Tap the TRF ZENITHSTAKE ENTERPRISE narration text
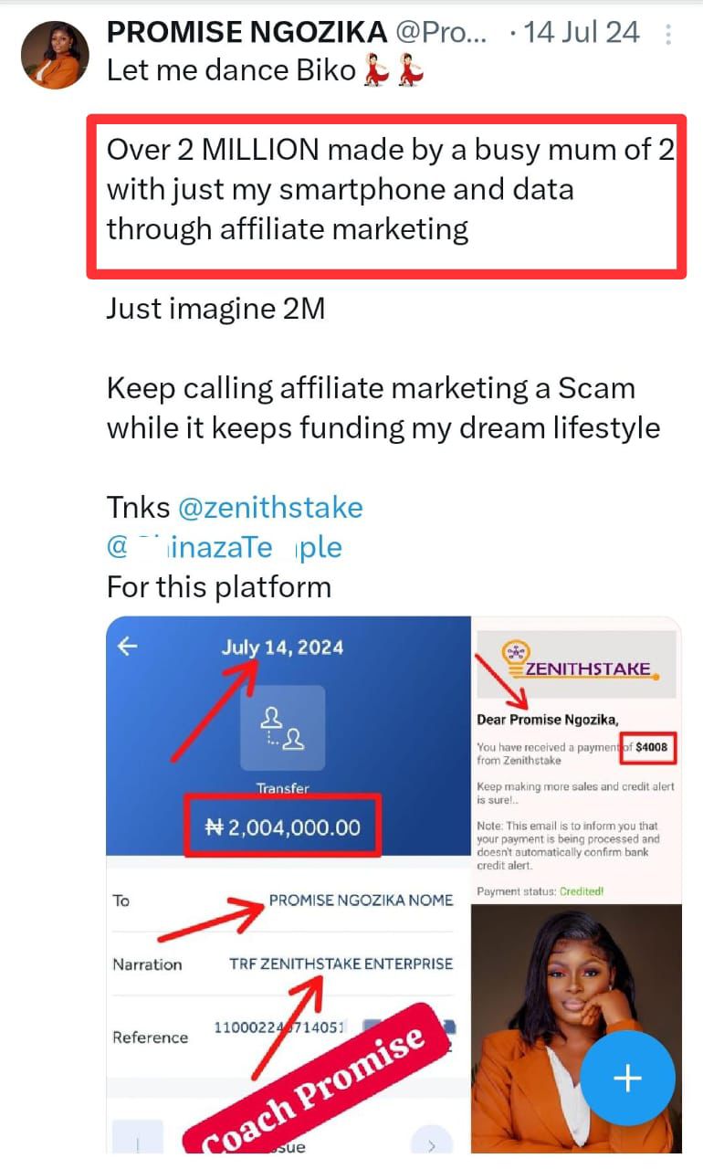This screenshot has width=703, height=1169. click(341, 964)
